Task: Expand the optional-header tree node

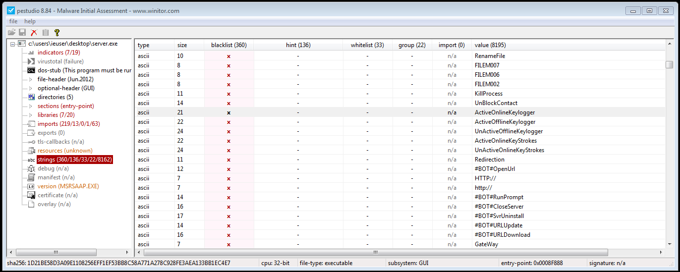Action: pos(30,88)
